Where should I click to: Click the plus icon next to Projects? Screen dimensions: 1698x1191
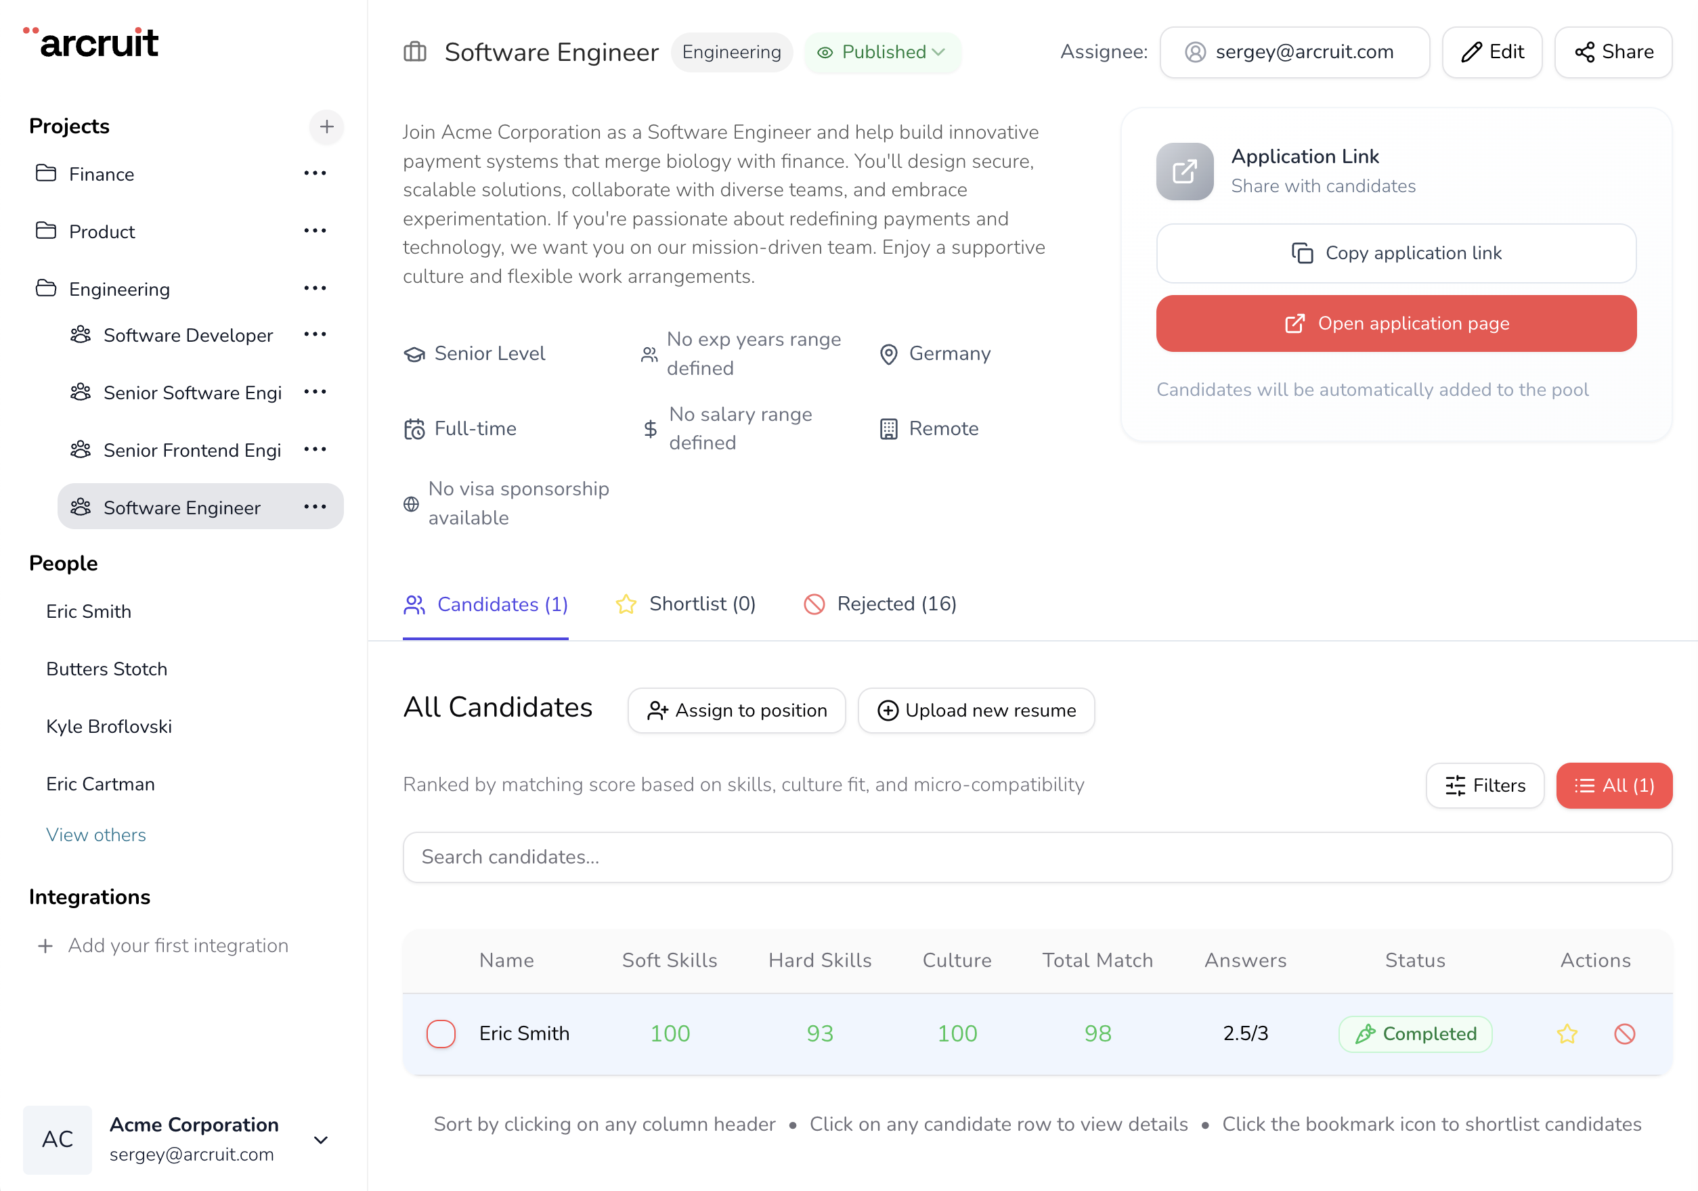click(326, 127)
